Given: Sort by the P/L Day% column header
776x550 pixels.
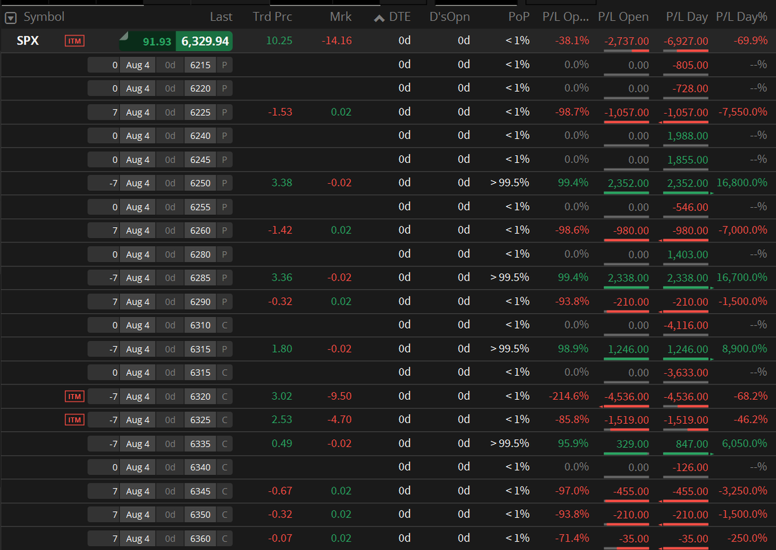Looking at the screenshot, I should [x=742, y=17].
